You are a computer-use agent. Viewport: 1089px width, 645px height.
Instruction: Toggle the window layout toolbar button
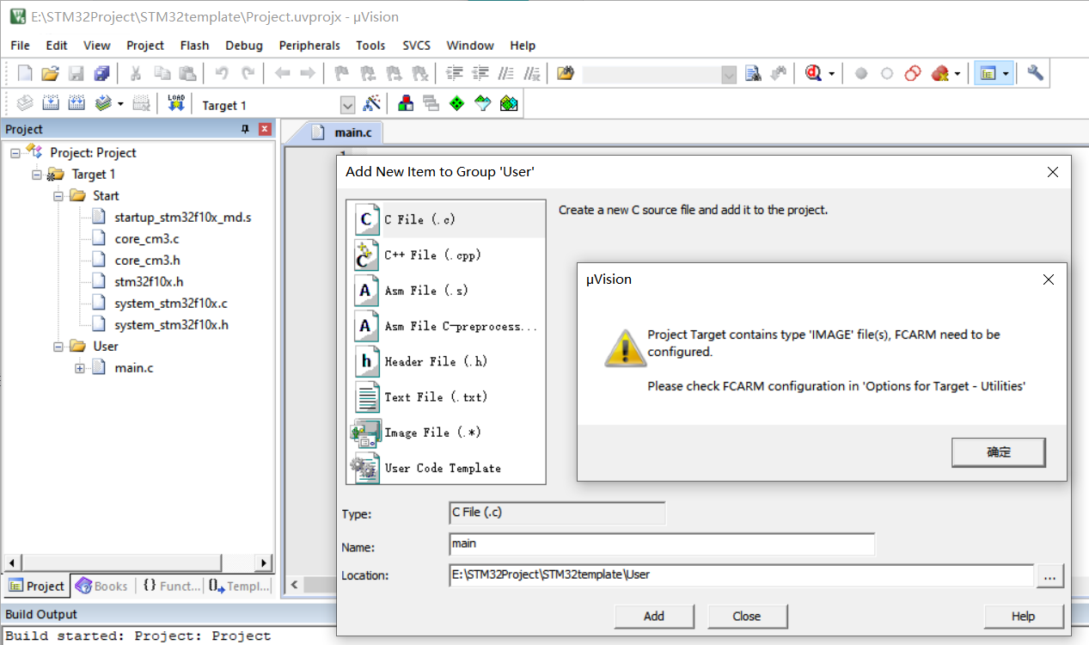pyautogui.click(x=988, y=74)
